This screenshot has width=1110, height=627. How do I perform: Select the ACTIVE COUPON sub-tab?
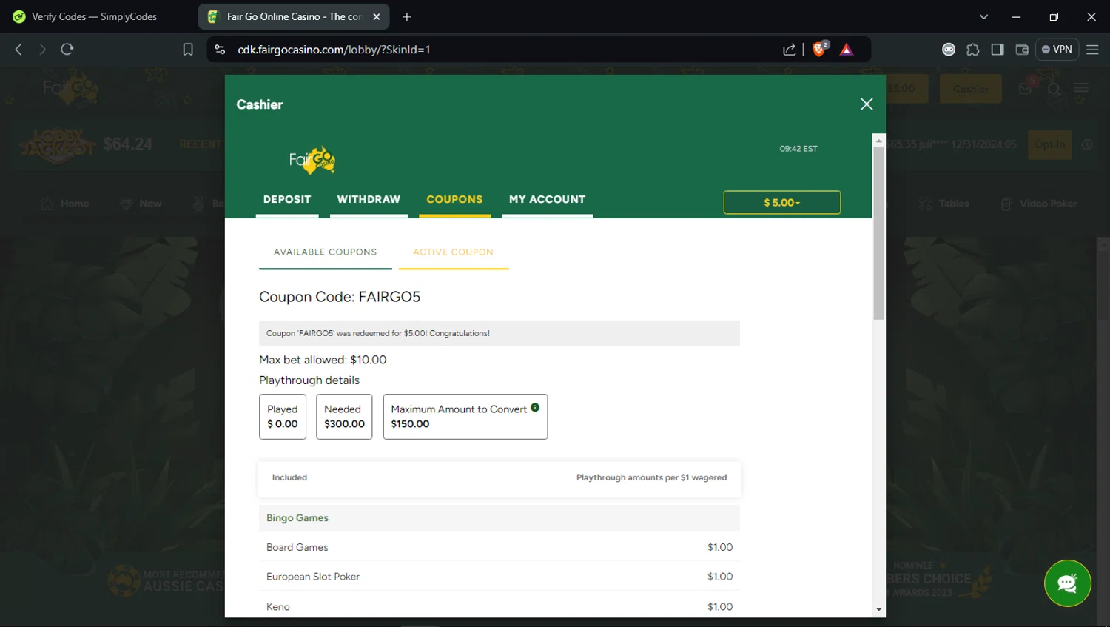click(453, 252)
